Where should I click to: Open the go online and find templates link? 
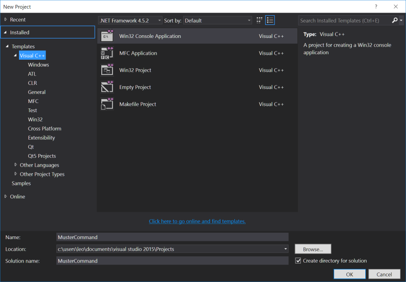(x=197, y=221)
